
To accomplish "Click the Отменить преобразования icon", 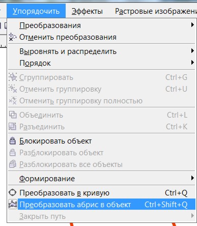I will pos(13,37).
